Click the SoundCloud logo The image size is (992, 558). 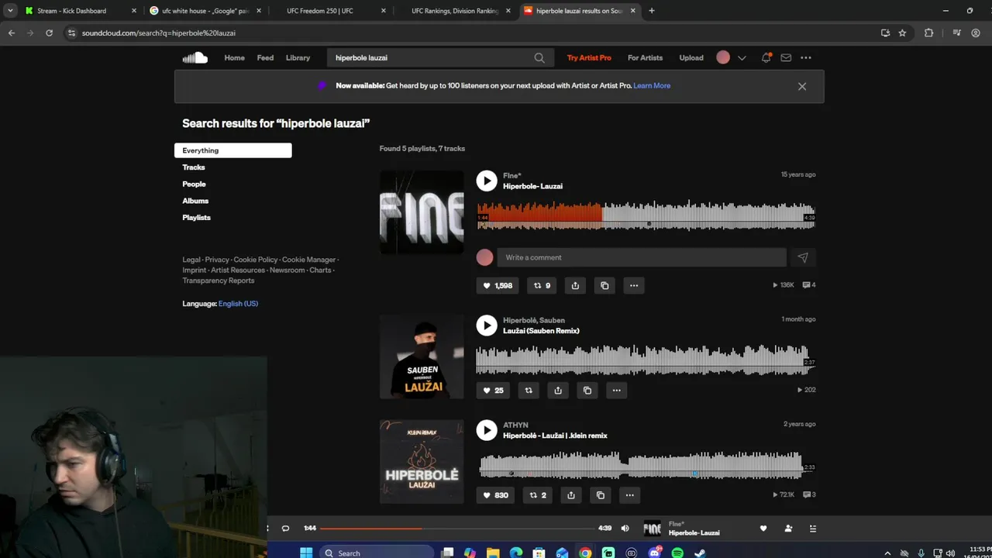point(195,57)
